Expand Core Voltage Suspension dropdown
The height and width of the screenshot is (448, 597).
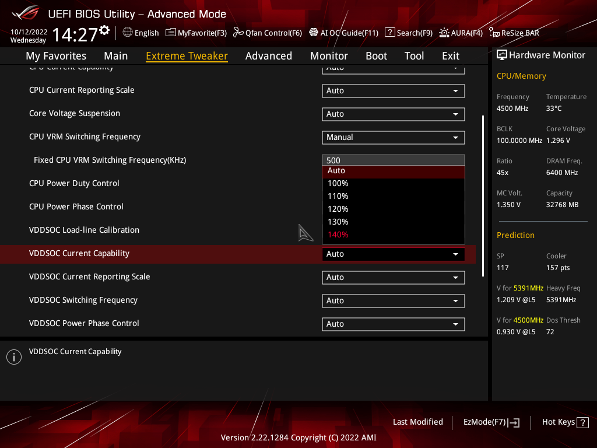394,114
